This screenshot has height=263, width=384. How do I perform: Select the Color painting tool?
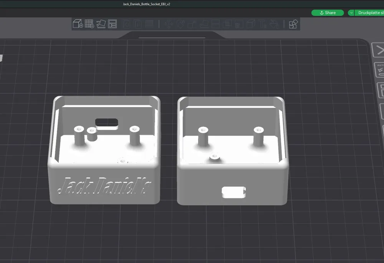pyautogui.click(x=274, y=24)
